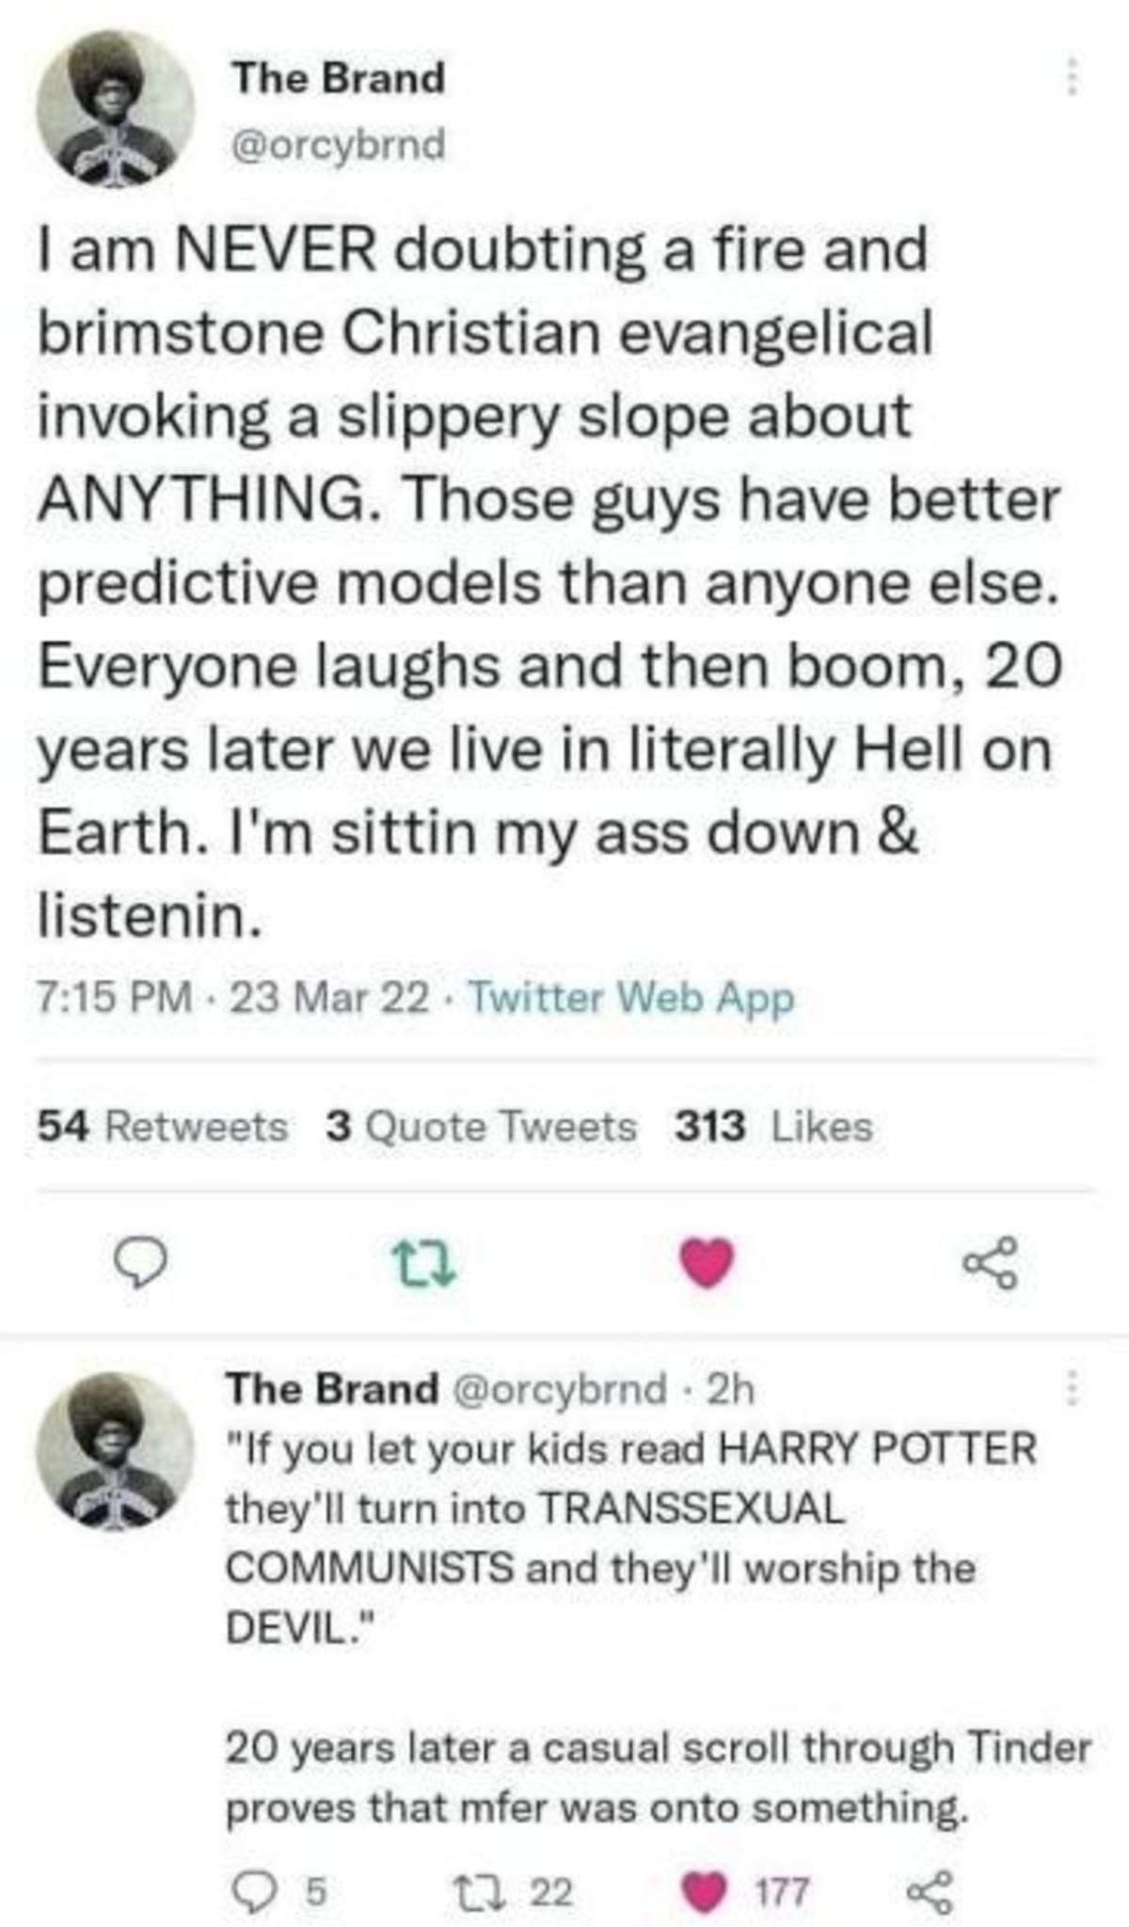Screen dimensions: 1129x1927
Task: View the 54 Retweets list
Action: coord(162,1126)
